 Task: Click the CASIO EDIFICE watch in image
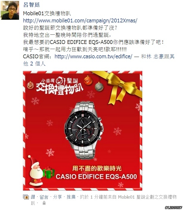click(84, 130)
